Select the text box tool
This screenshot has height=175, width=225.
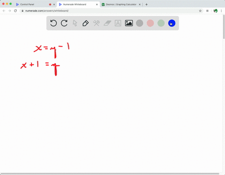118,23
